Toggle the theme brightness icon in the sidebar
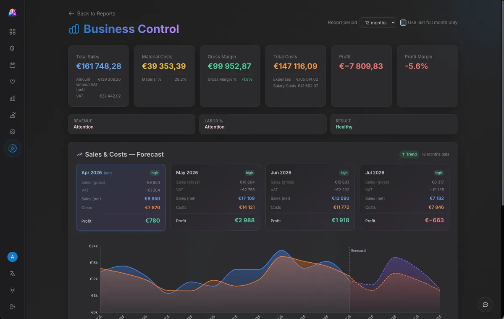The image size is (504, 319). point(12,290)
